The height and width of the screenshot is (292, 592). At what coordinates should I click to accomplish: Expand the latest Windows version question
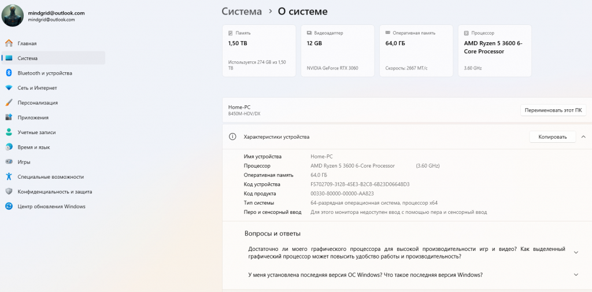point(576,275)
